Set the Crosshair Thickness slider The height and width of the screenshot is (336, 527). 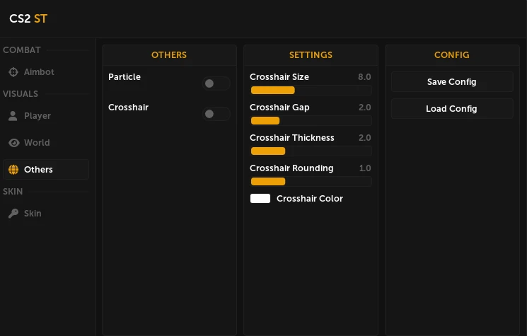[311, 151]
